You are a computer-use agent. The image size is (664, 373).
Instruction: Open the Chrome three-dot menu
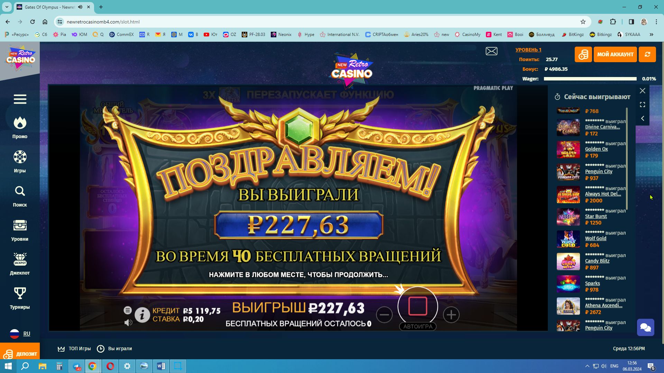[656, 22]
